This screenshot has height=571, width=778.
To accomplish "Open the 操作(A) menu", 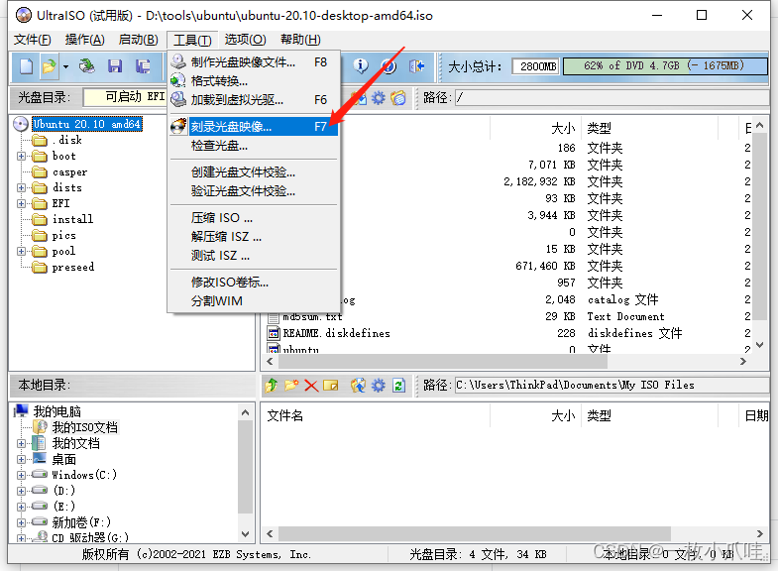I will (x=84, y=40).
